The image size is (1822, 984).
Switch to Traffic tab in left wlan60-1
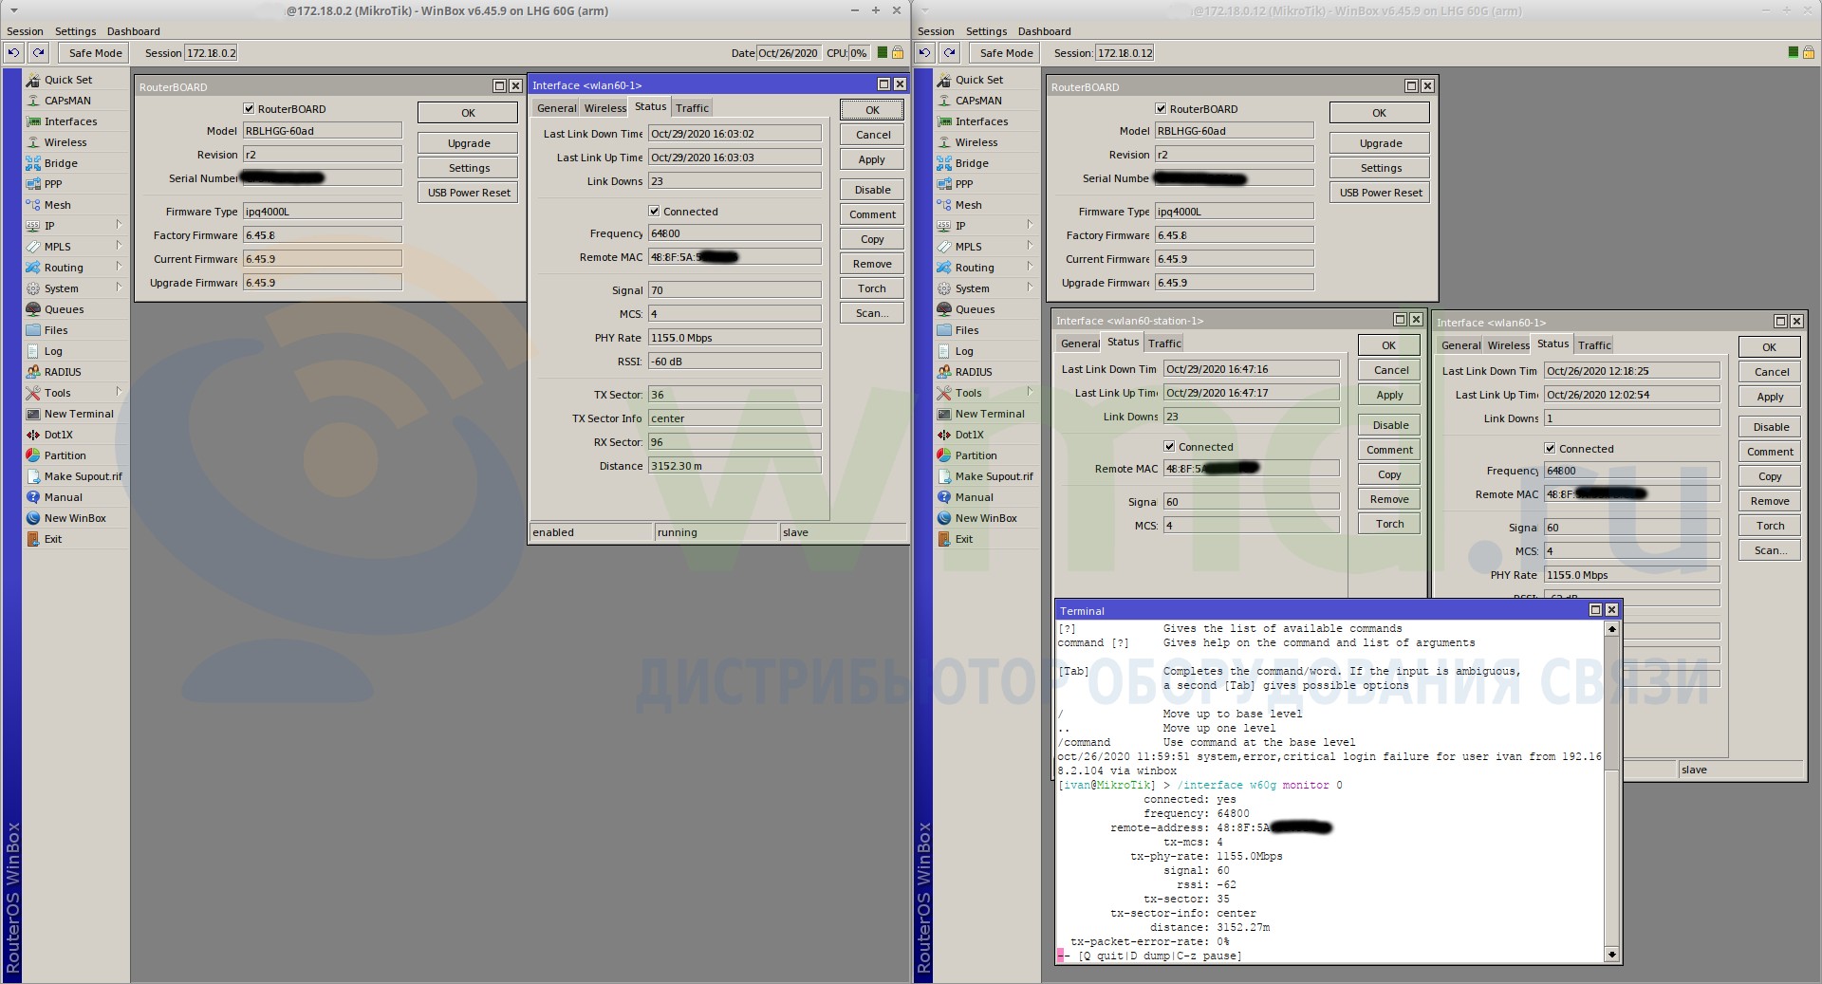[692, 108]
